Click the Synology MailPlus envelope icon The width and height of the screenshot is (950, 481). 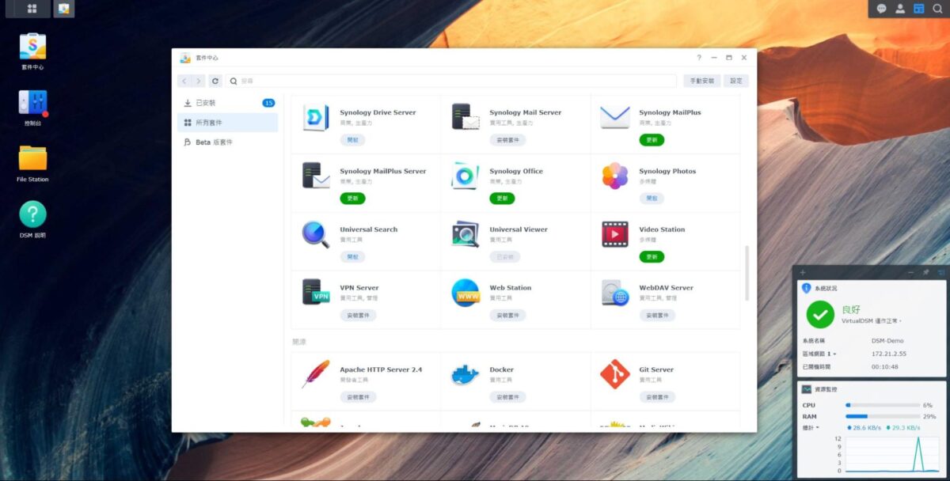(x=615, y=117)
